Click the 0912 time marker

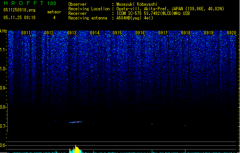(x=49, y=33)
